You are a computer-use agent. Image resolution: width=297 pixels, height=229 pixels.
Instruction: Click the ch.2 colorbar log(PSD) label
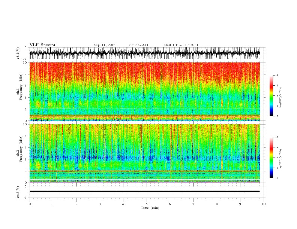[281, 159]
